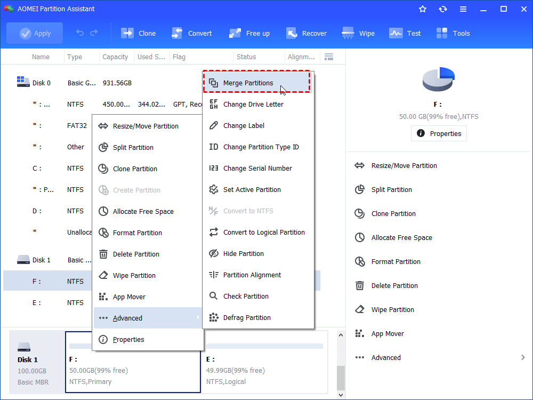Click the column layout icon beside Alignment header
Screen dimensions: 533x400
(x=329, y=56)
